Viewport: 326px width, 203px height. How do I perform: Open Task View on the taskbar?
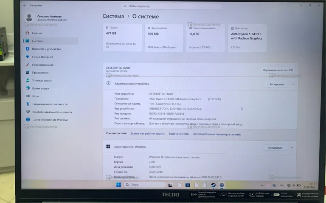[170, 185]
